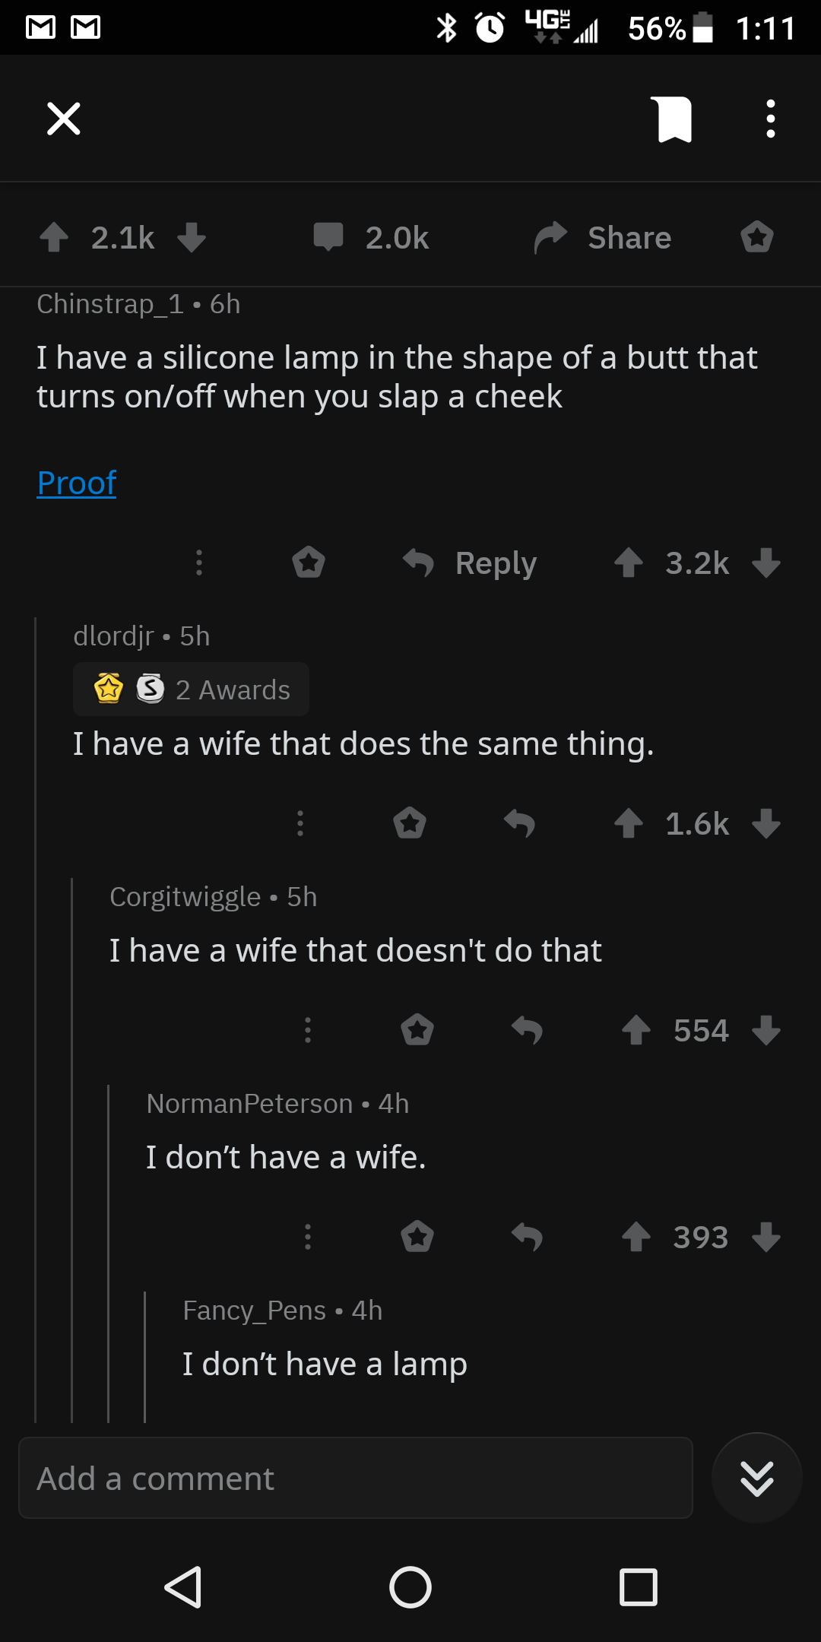Reply arrow on dlordjr's comment
The height and width of the screenshot is (1642, 821).
click(x=520, y=823)
